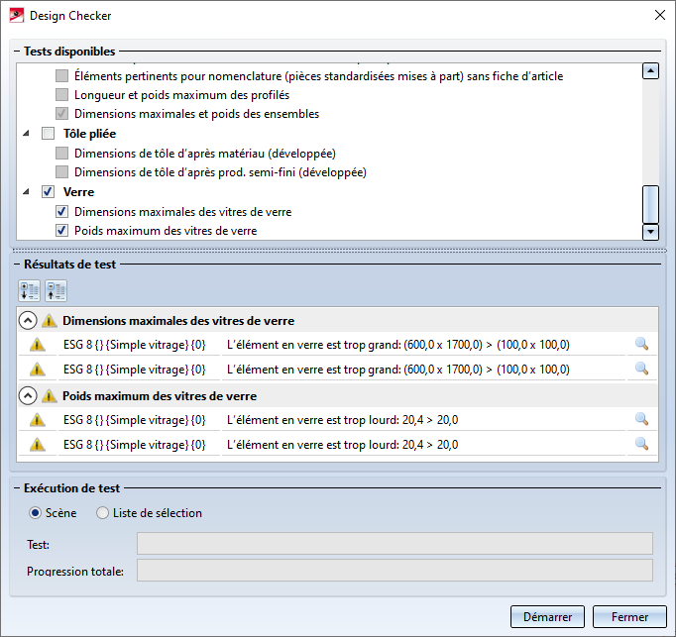This screenshot has height=637, width=676.
Task: Toggle Éléments pertinents pour nomenclature checkbox
Action: coord(61,76)
